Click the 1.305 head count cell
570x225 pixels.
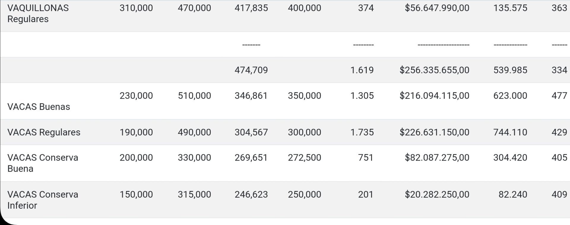click(x=362, y=96)
